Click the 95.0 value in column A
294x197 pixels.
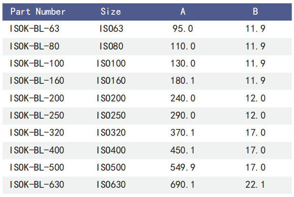click(x=183, y=29)
